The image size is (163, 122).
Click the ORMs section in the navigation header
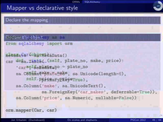click(x=76, y=2)
